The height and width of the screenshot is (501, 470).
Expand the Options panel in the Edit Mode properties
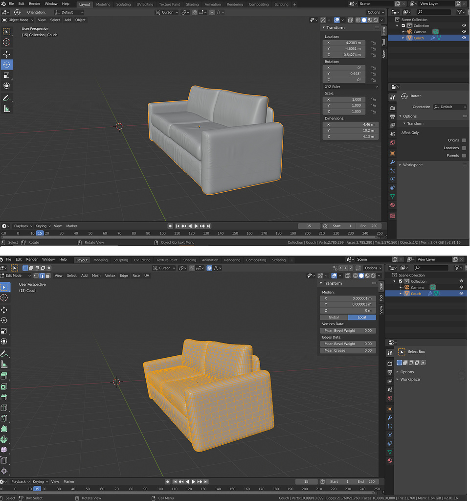pos(398,372)
